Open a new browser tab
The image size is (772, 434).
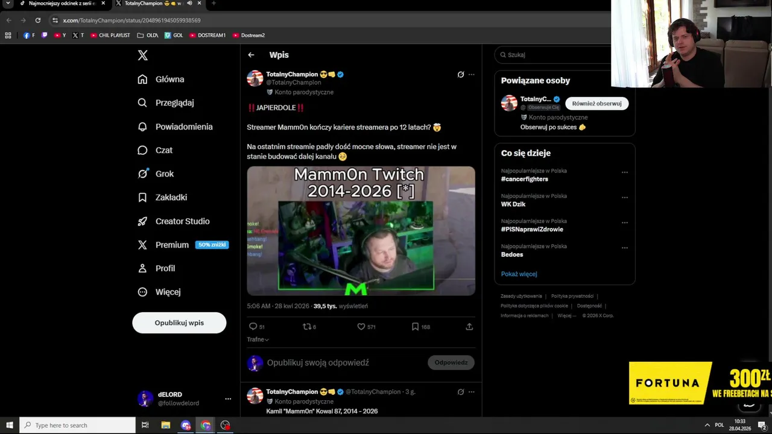[x=214, y=3]
